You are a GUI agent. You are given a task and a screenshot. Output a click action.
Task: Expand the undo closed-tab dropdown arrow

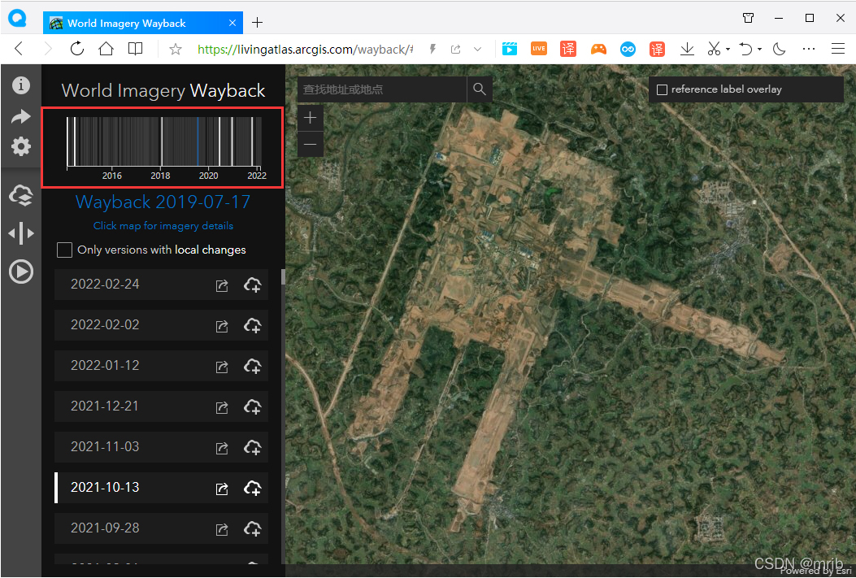click(759, 50)
